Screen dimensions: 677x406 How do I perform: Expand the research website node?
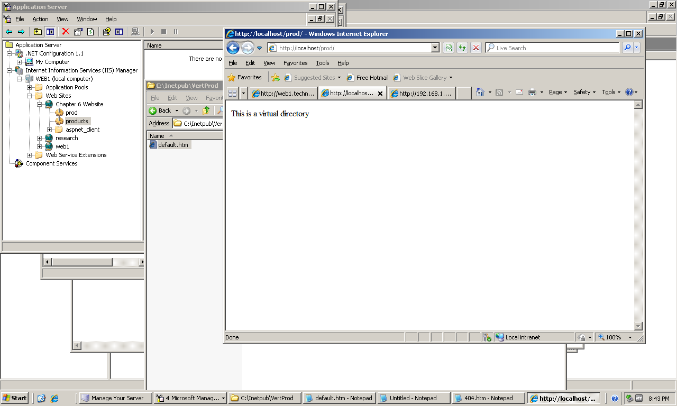pyautogui.click(x=40, y=138)
